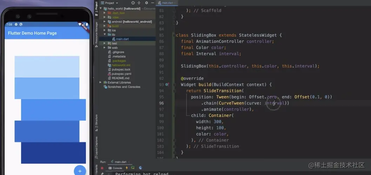Select README.md in the tree
This screenshot has width=371, height=175.
[x=120, y=78]
